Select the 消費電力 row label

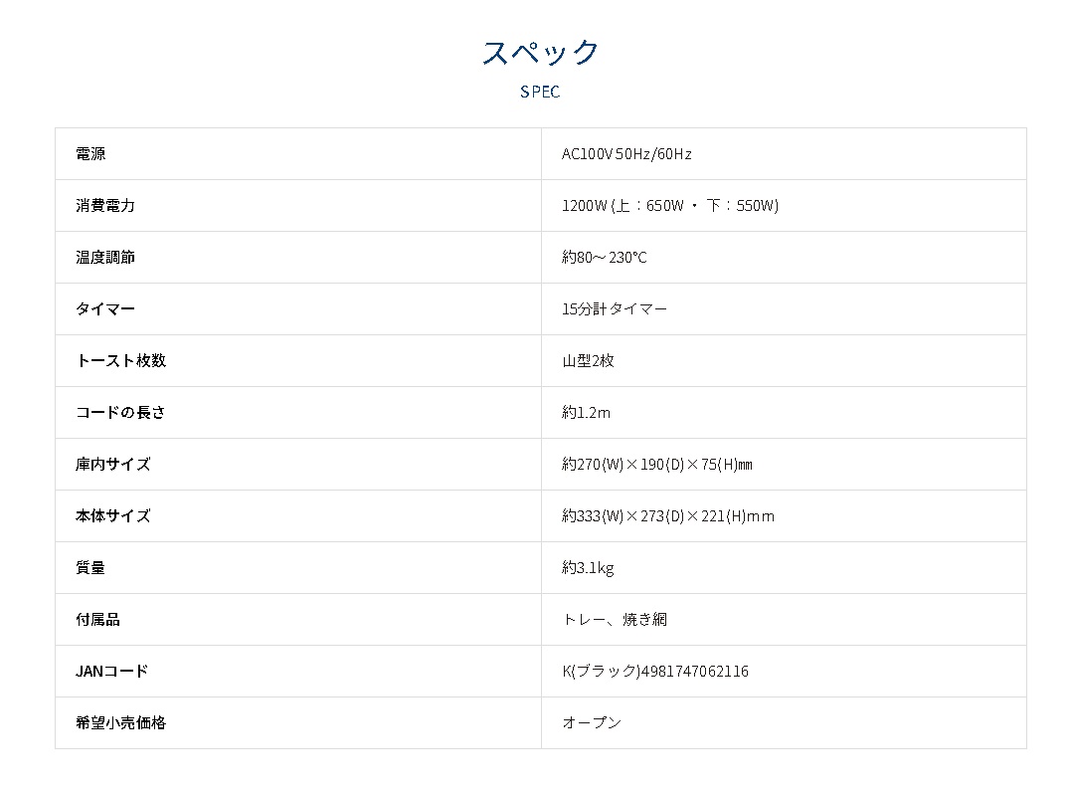pos(105,206)
